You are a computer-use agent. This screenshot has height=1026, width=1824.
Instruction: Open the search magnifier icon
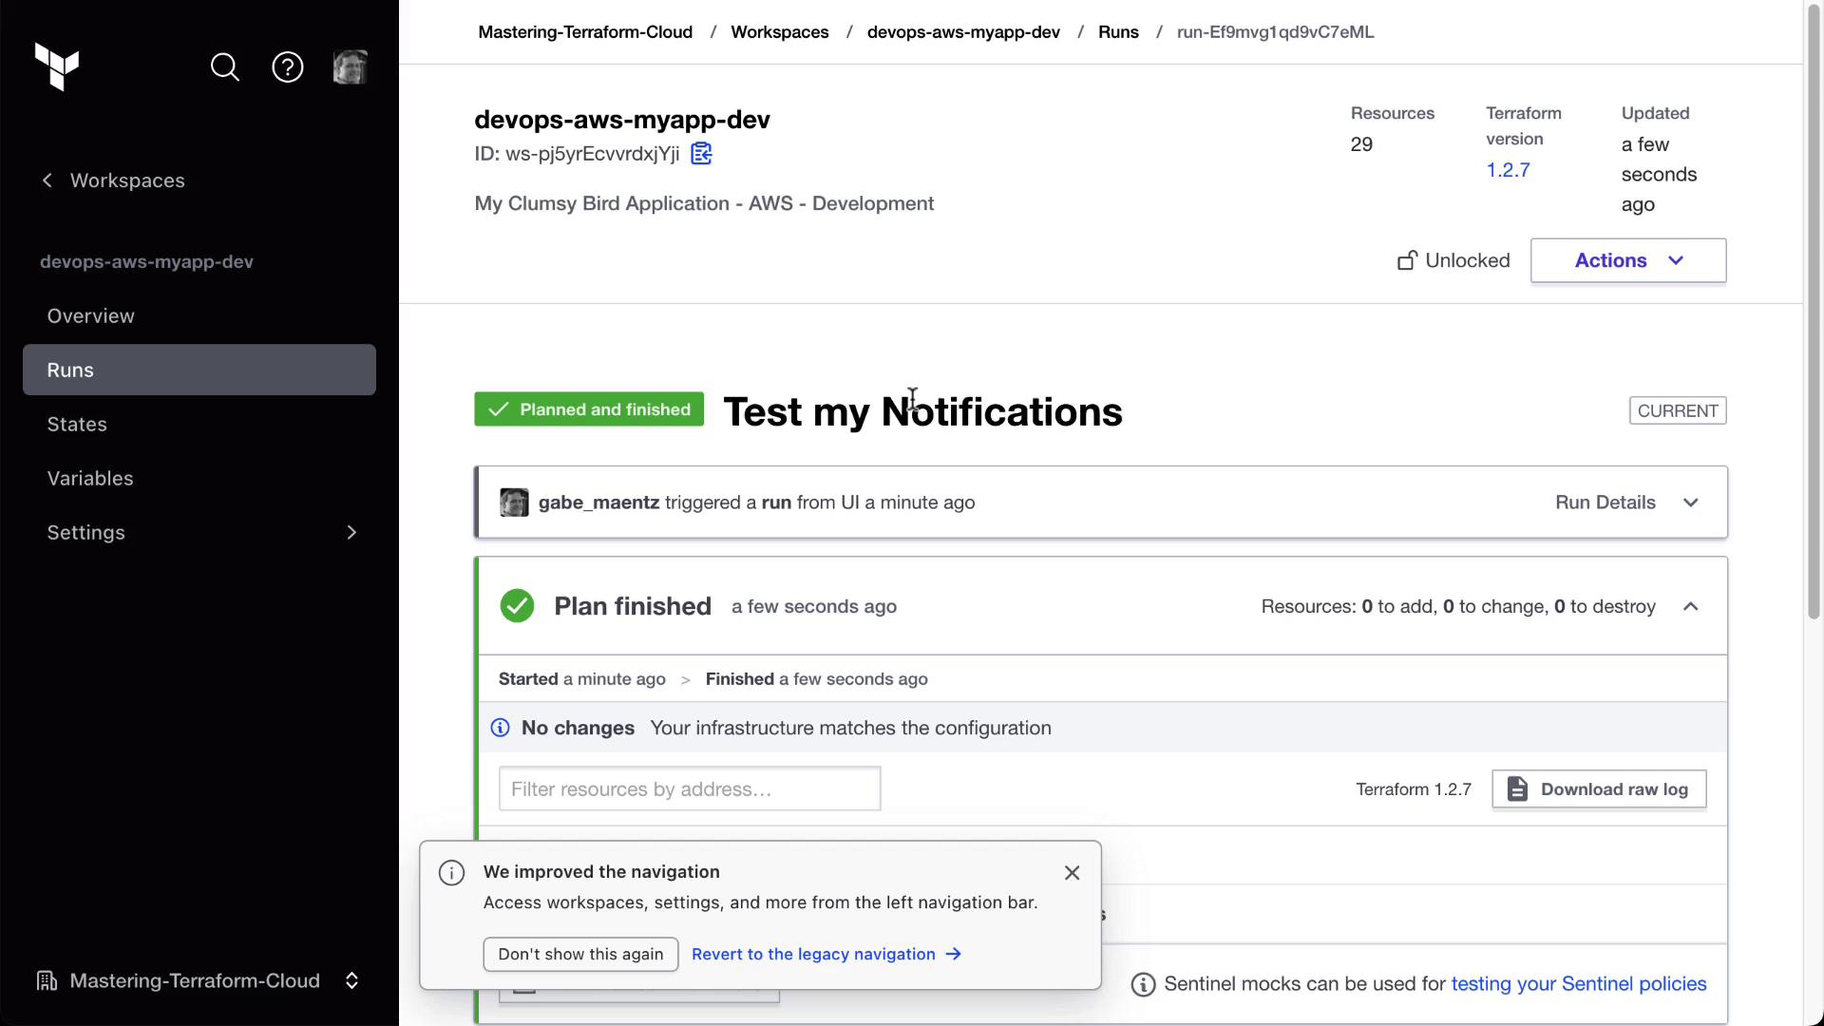(225, 67)
